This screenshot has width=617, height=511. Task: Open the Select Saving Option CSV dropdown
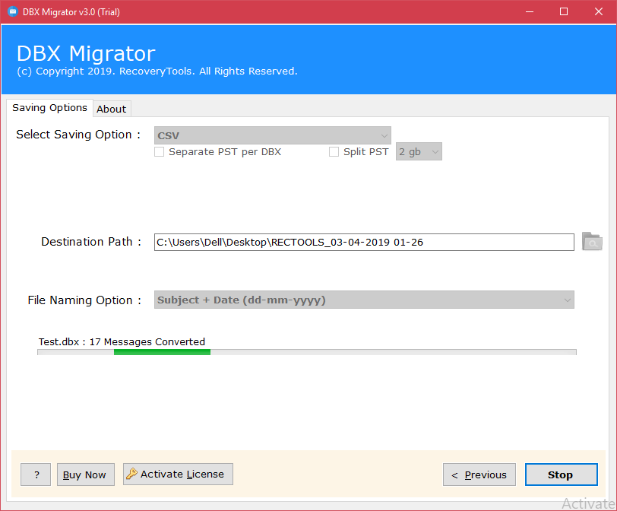(272, 135)
